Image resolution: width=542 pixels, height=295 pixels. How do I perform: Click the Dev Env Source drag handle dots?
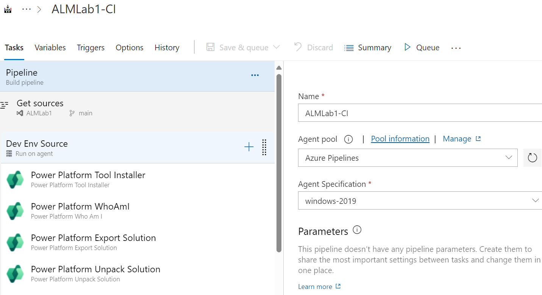(x=264, y=147)
